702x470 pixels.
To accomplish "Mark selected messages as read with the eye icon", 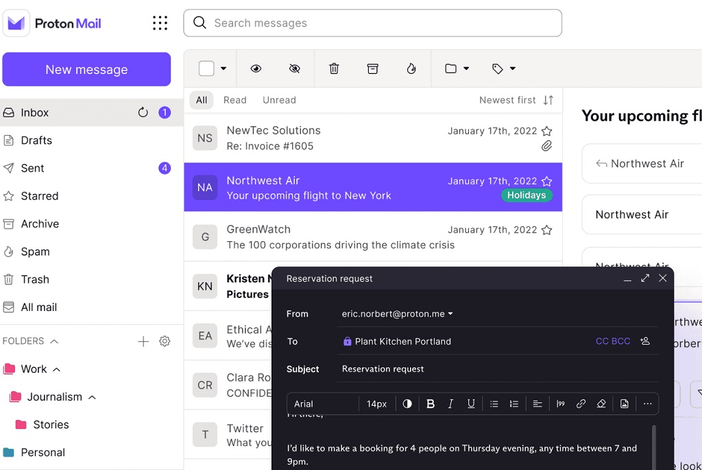I will pos(256,69).
